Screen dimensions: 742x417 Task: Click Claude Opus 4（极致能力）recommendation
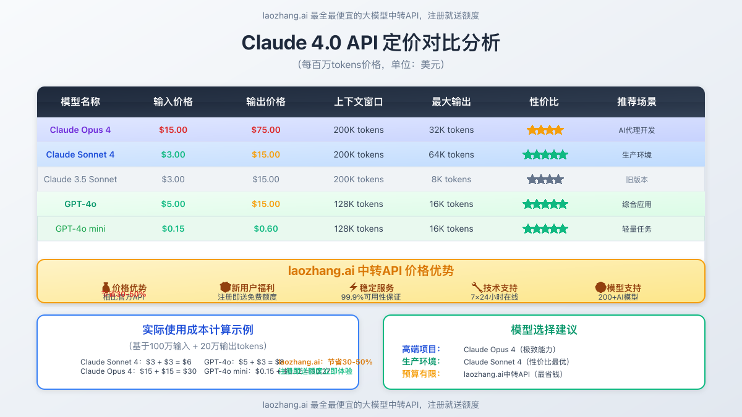point(512,350)
